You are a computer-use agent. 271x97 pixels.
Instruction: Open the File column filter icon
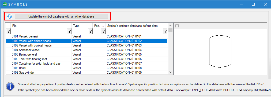point(69,31)
